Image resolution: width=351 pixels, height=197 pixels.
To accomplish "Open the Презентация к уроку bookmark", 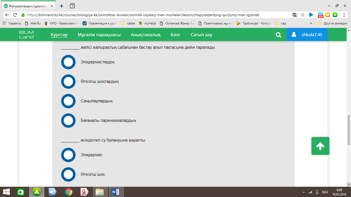I will (100, 23).
